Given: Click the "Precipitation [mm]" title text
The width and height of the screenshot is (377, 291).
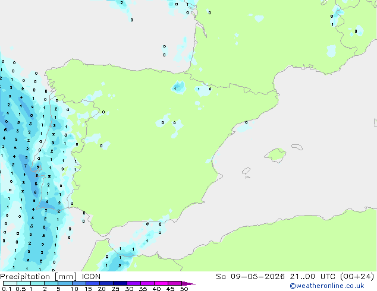Looking at the screenshot, I should [39, 277].
